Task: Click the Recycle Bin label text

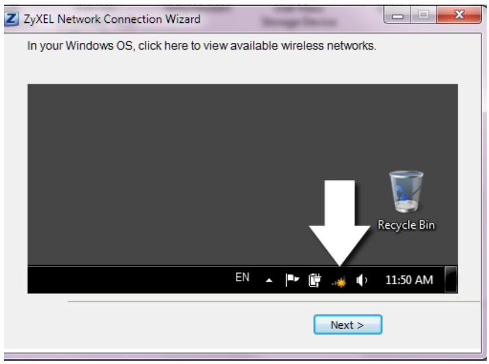Action: coord(406,225)
